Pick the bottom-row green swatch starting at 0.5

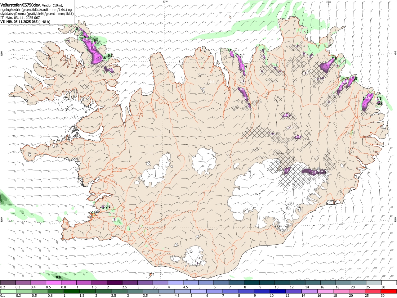[40, 291]
